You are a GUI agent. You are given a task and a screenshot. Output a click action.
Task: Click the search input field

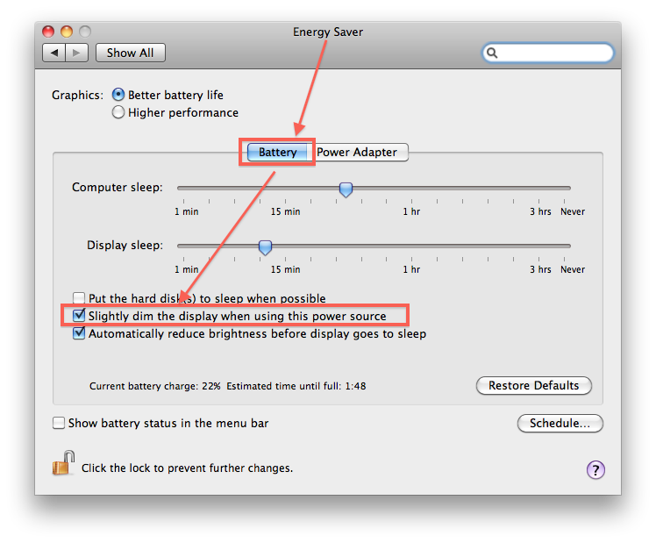pyautogui.click(x=548, y=53)
